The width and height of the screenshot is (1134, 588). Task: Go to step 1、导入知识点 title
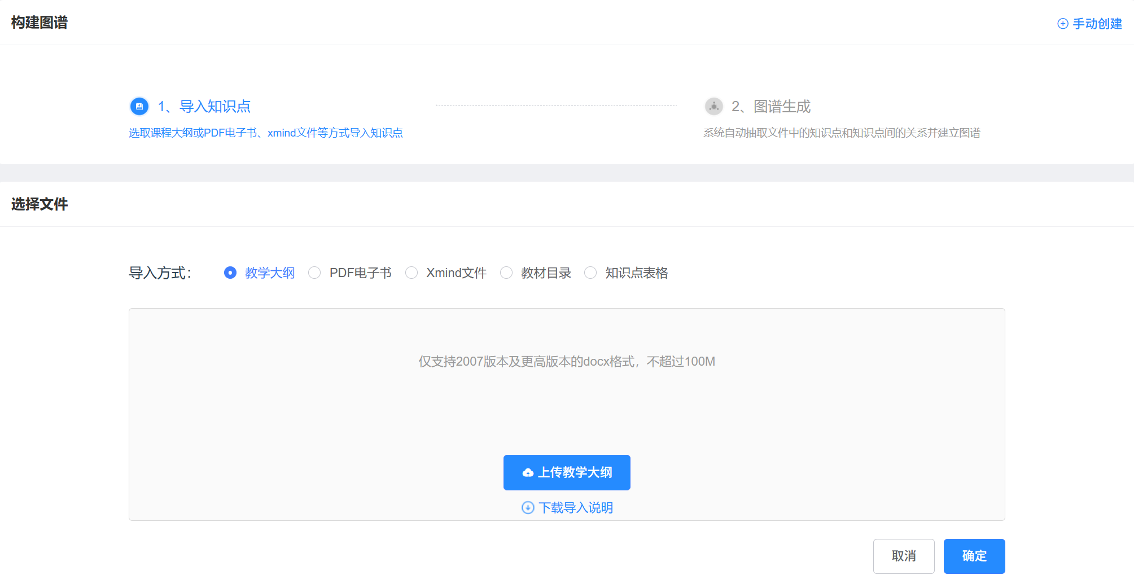click(204, 106)
